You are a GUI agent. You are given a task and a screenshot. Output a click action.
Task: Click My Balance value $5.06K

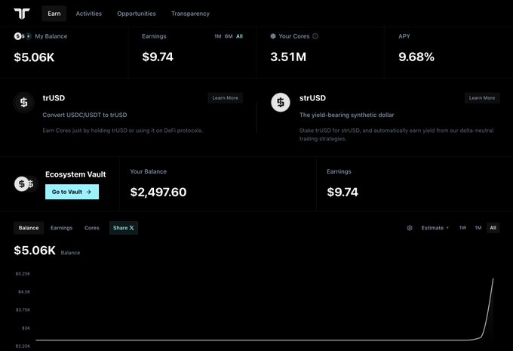pos(34,57)
